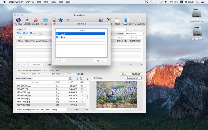Open the URL menu in menu bar
208x130 pixels.
point(54,2)
